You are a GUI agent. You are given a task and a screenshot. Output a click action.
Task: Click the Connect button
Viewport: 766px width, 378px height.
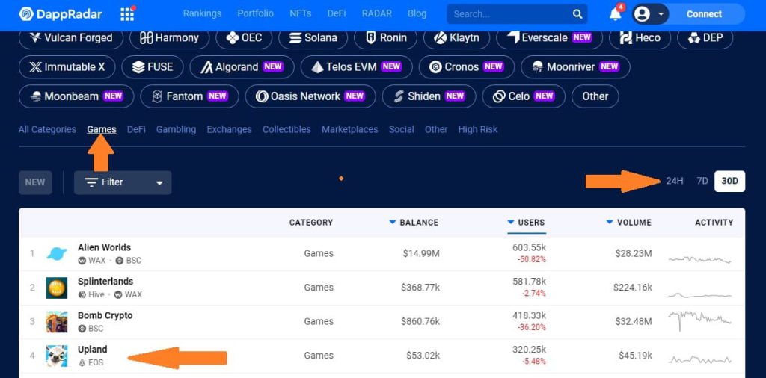pos(704,14)
